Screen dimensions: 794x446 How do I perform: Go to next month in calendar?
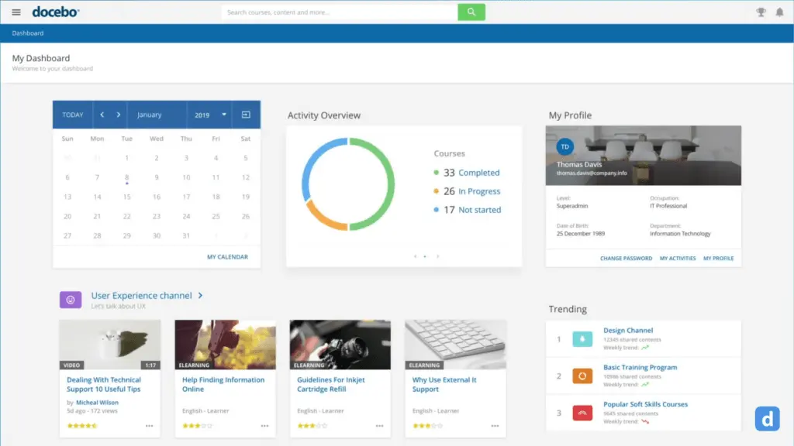(x=119, y=115)
